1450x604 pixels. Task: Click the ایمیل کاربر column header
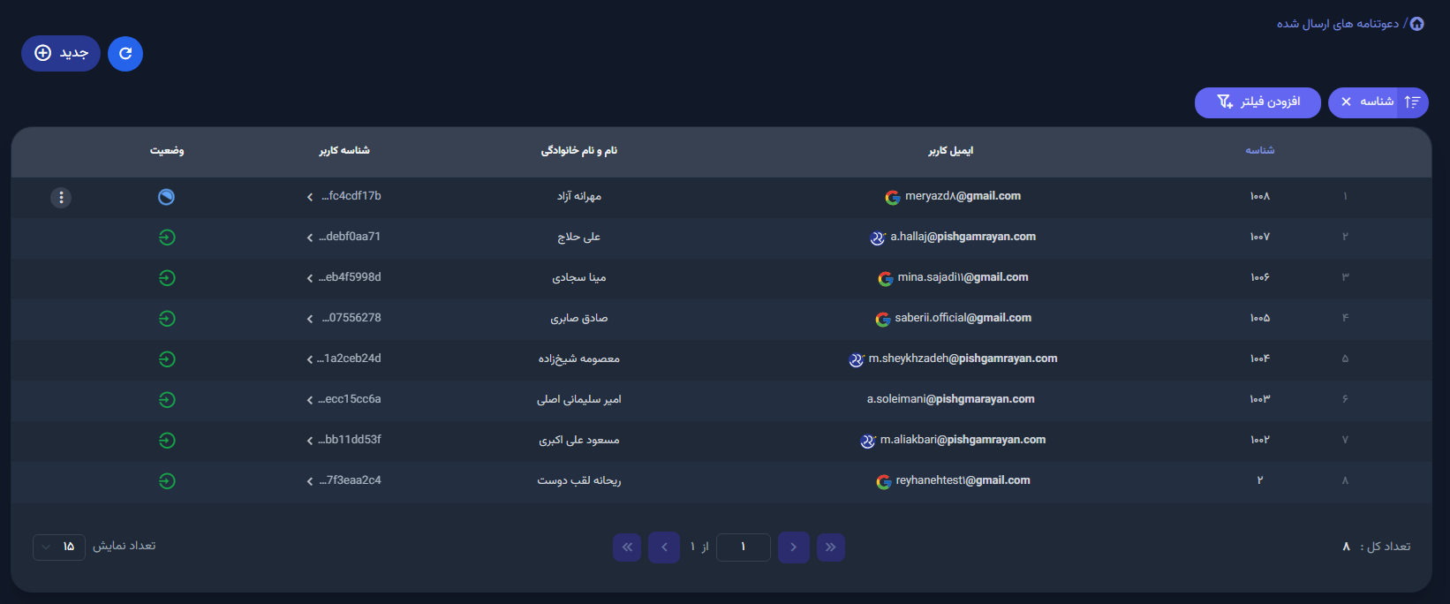pyautogui.click(x=951, y=151)
